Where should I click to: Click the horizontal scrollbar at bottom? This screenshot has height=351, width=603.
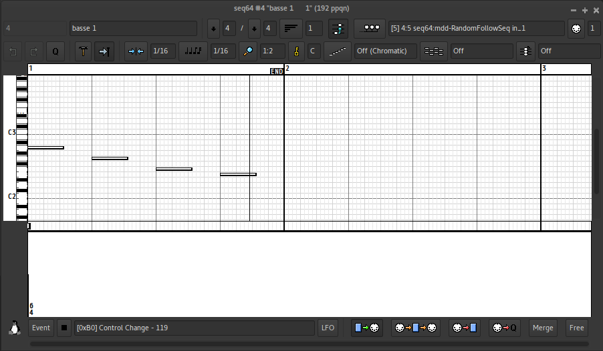[310, 344]
